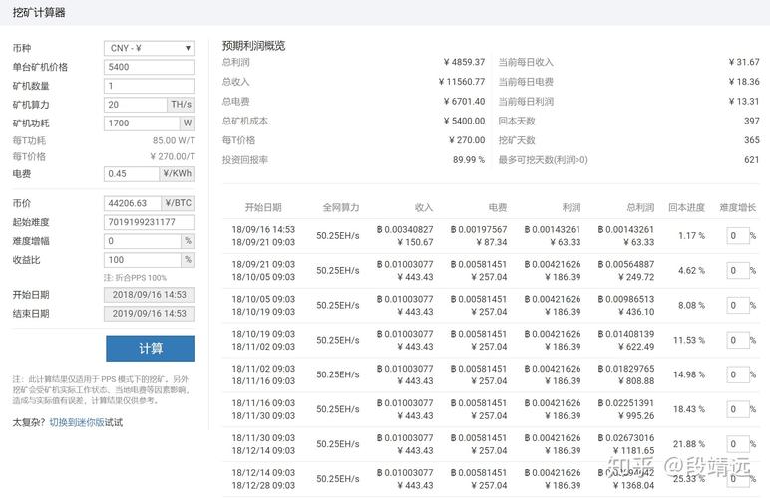Edit the miner quantity field

point(150,86)
